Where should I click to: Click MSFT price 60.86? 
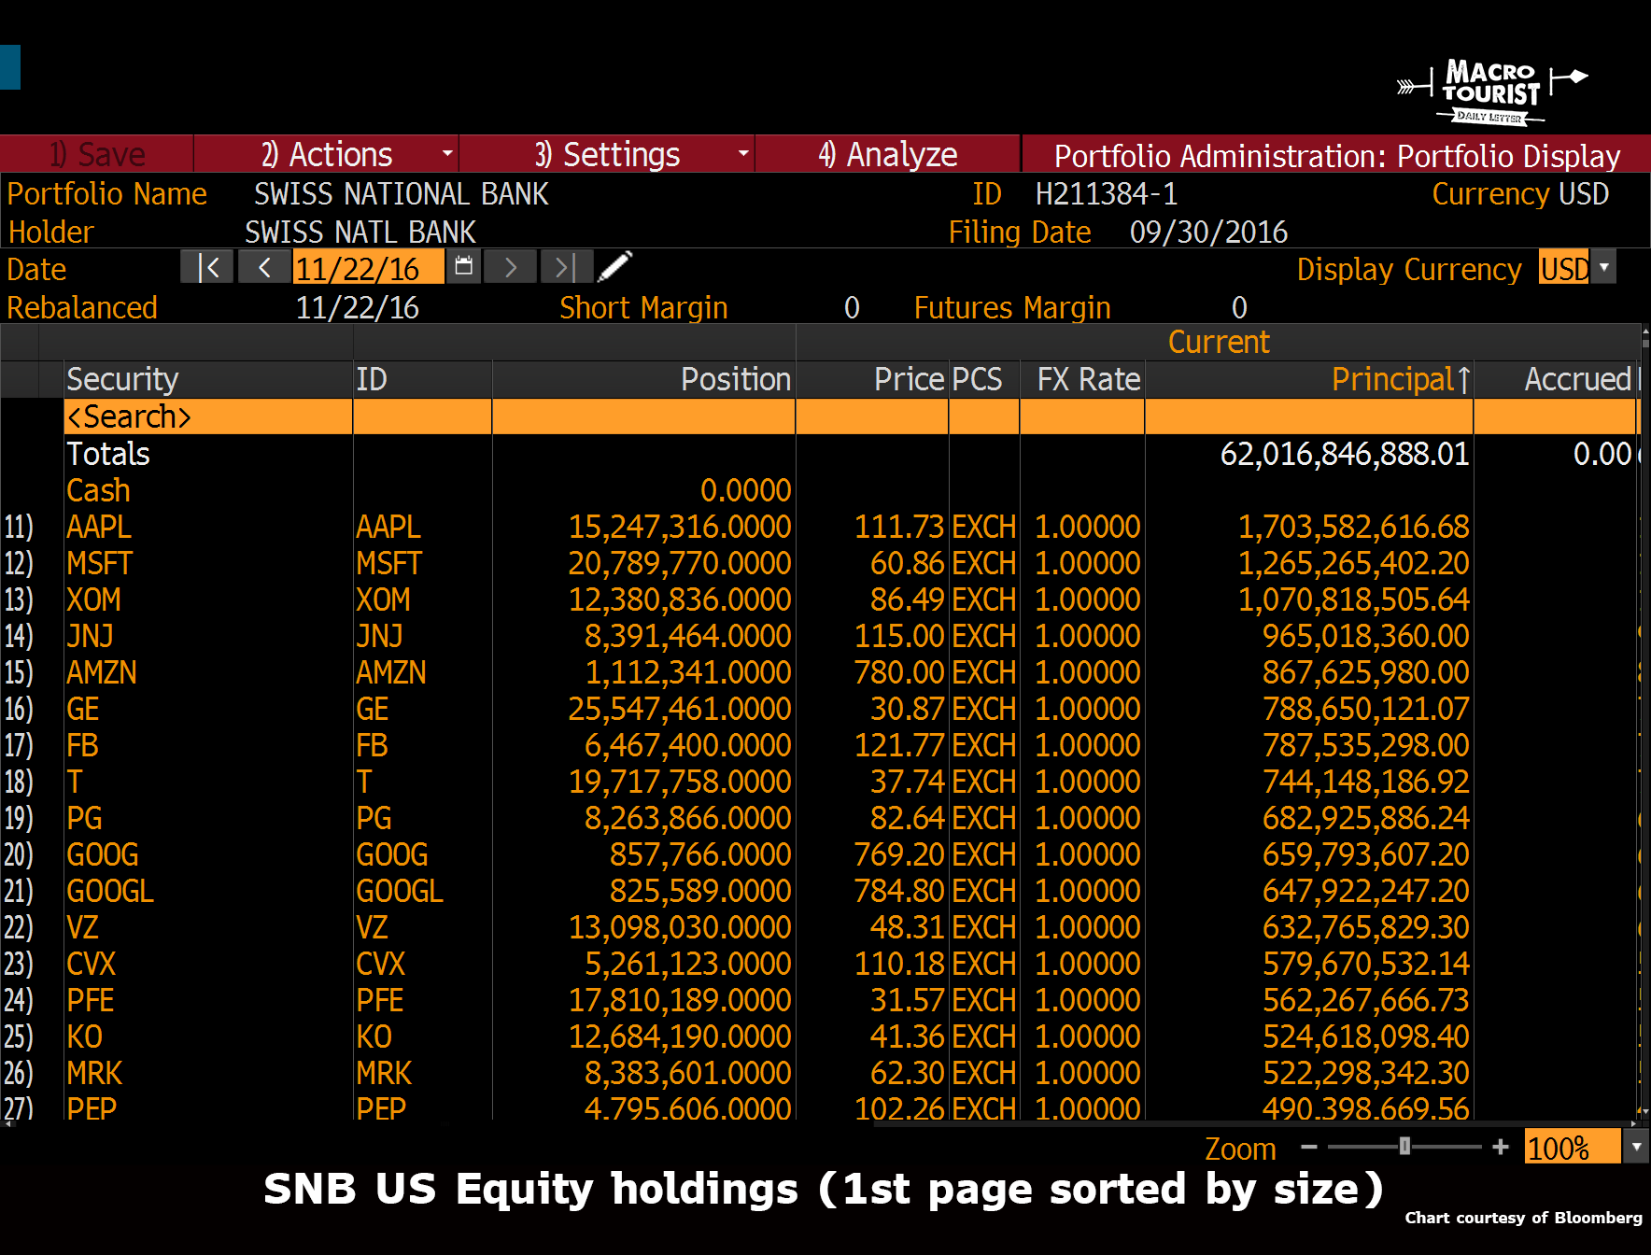pos(907,563)
